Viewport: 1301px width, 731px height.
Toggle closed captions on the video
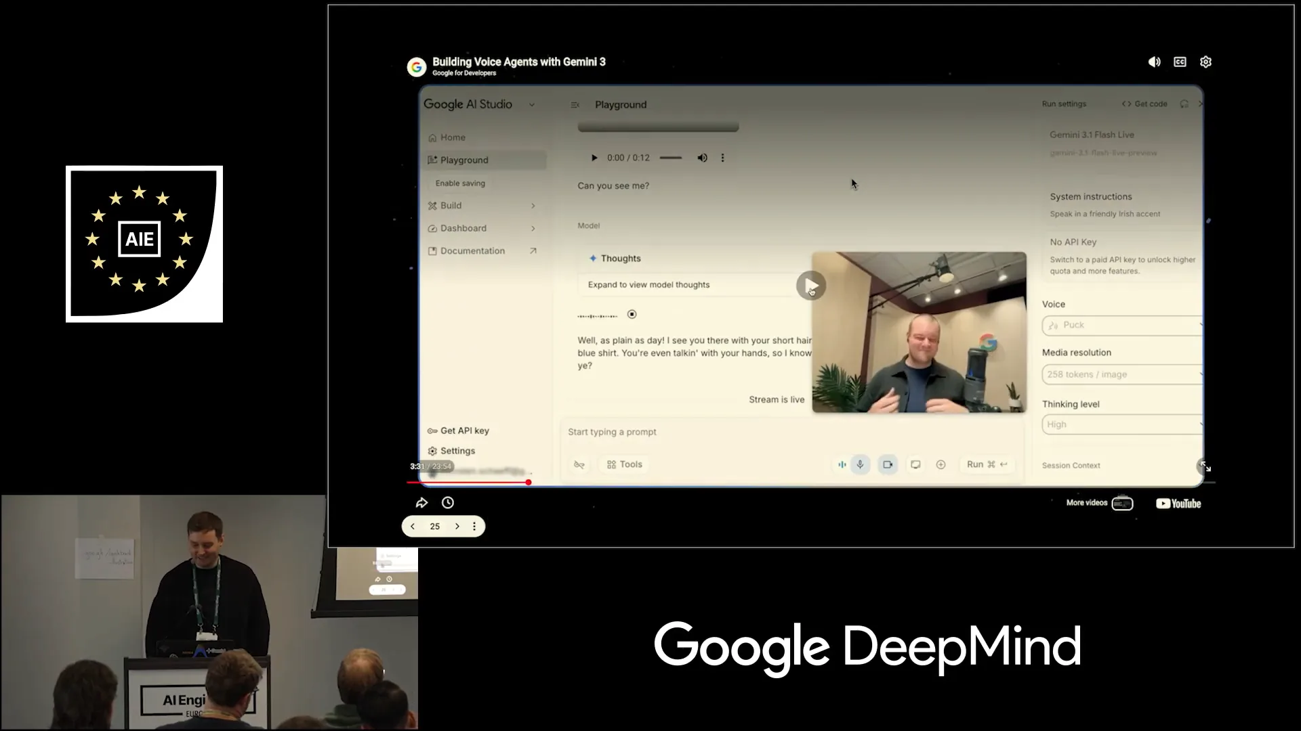coord(1180,62)
